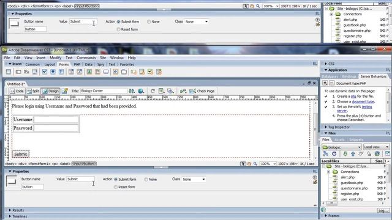Insert an Image Field from the Forms bar
The width and height of the screenshot is (392, 220).
pos(89,72)
